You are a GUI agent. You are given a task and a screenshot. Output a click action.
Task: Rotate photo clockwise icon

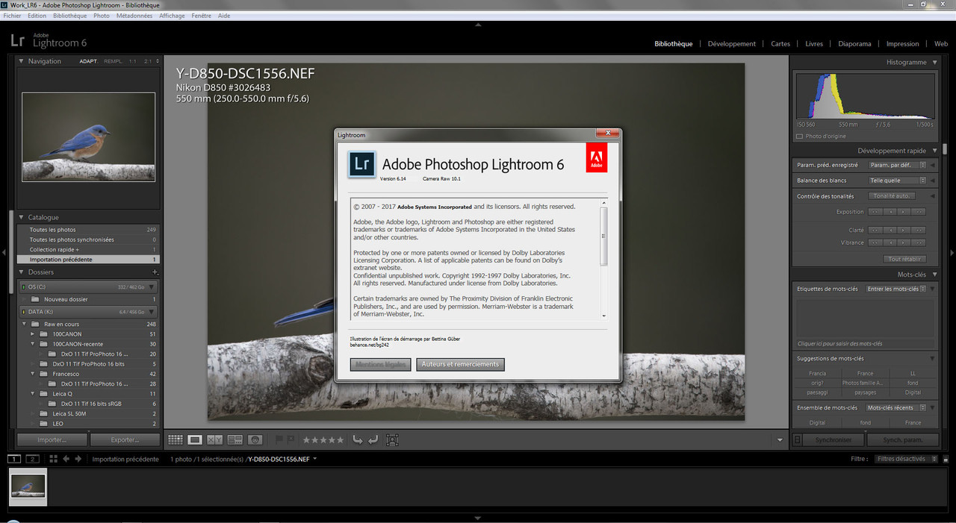[373, 440]
